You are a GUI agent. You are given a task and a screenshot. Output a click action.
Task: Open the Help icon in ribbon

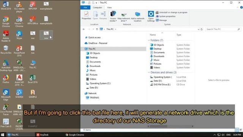pyautogui.click(x=241, y=8)
